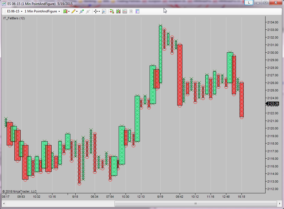Click the chart window icon in title bar

click(x=4, y=4)
